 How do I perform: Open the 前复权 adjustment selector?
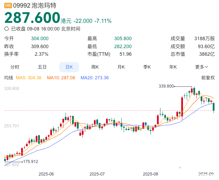[x=208, y=78]
